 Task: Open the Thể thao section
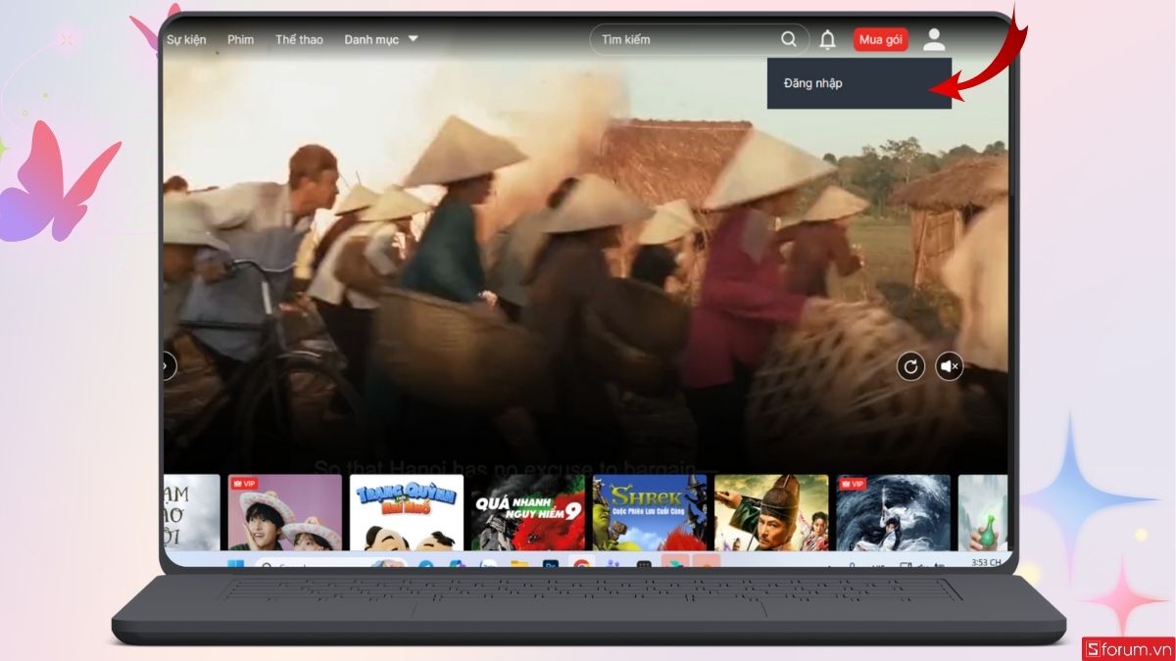click(299, 40)
